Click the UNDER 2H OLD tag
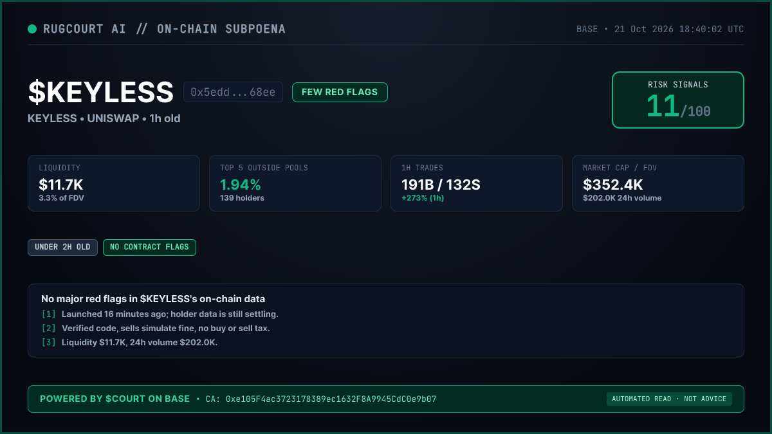The height and width of the screenshot is (434, 772). click(x=63, y=248)
